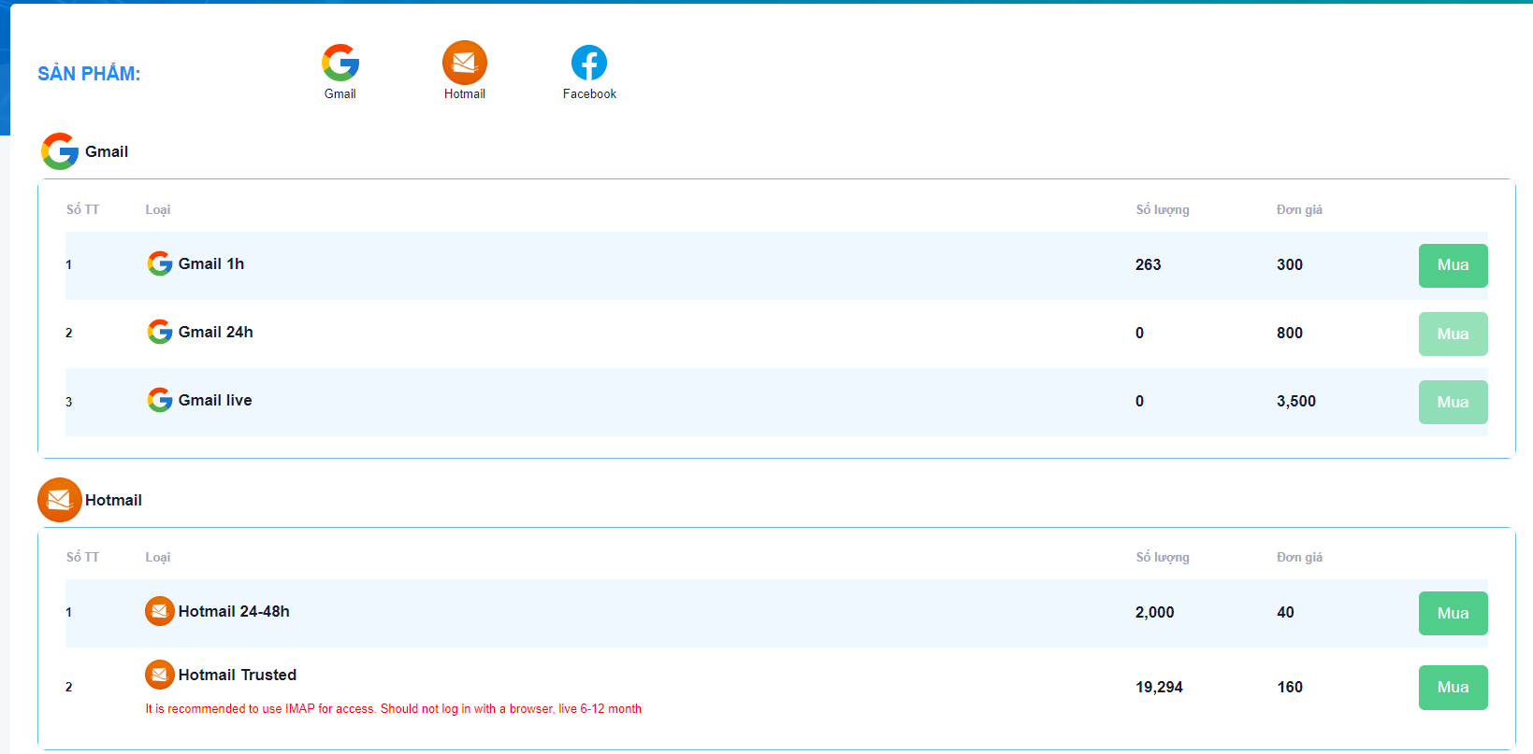Click the Hotmail label under the top envelope icon
The height and width of the screenshot is (754, 1533).
pos(465,93)
